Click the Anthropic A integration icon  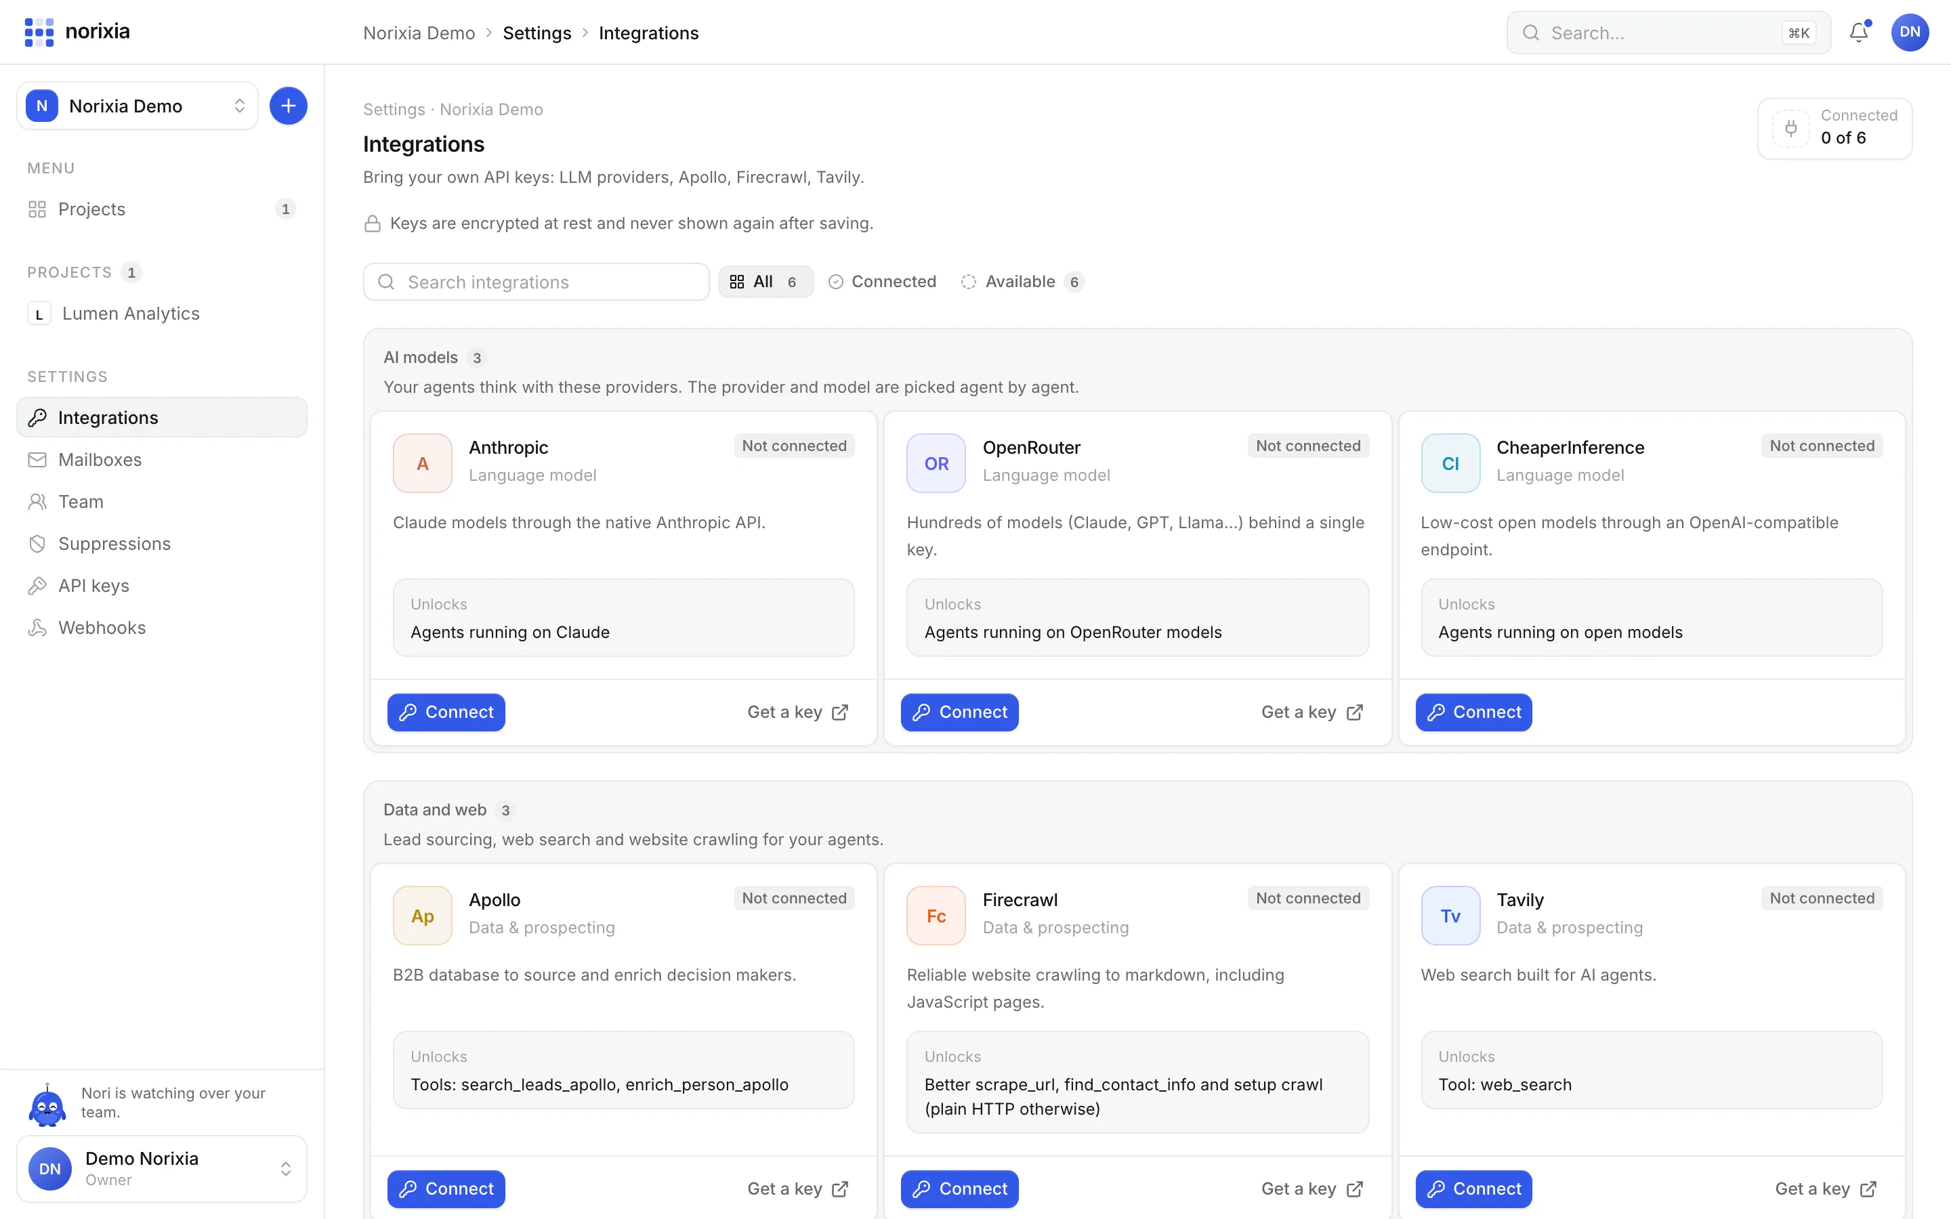click(x=423, y=463)
